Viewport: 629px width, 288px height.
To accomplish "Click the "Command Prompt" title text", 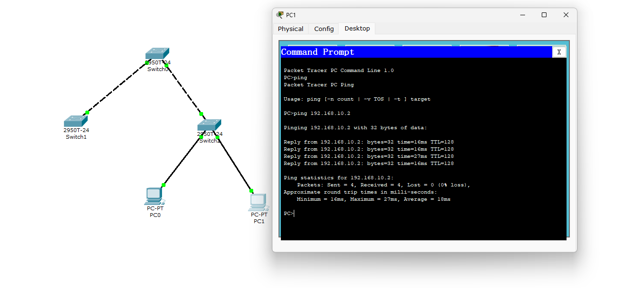I will click(318, 52).
